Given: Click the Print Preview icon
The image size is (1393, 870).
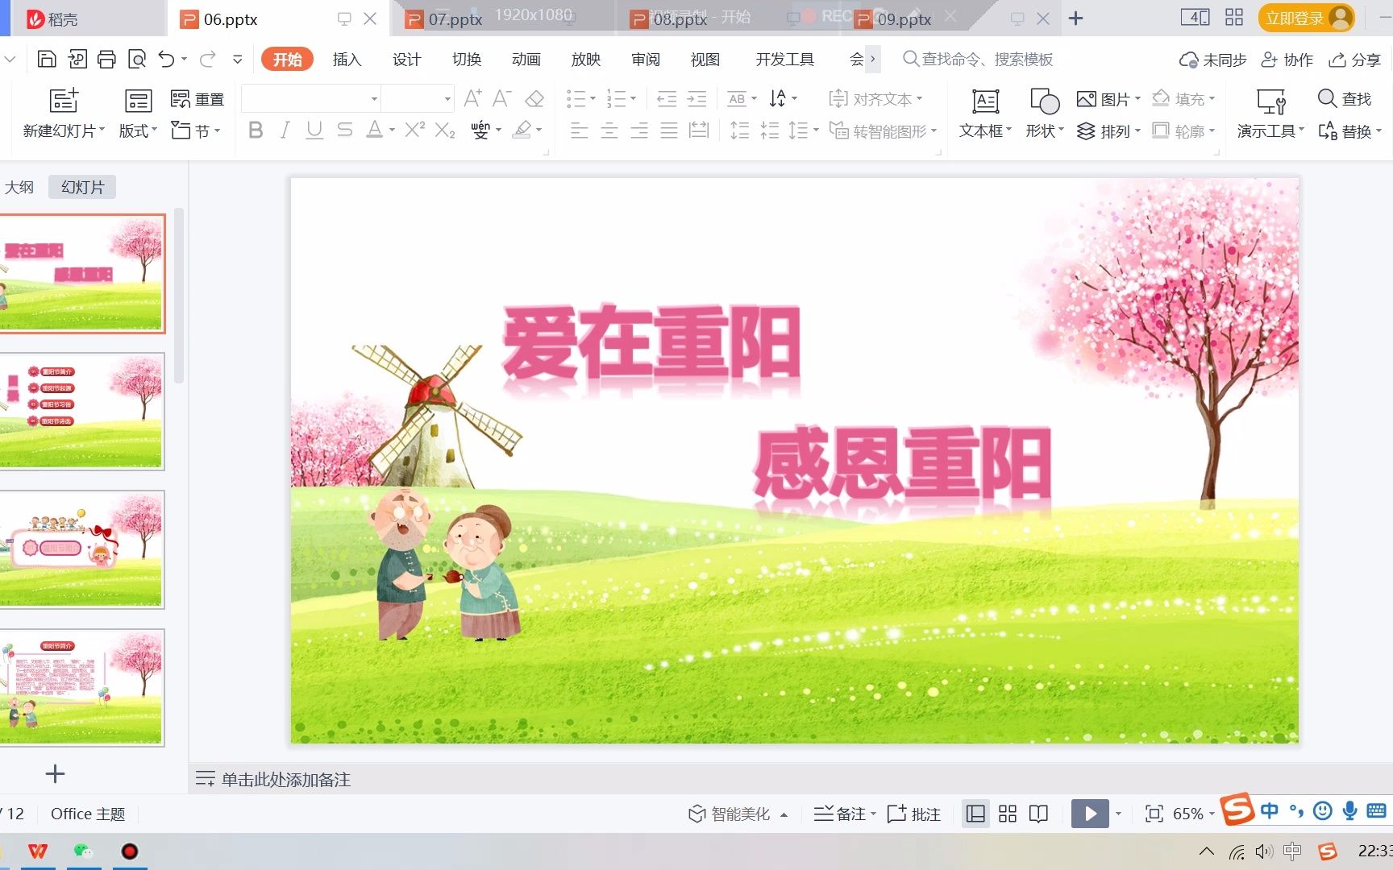Looking at the screenshot, I should [x=137, y=59].
